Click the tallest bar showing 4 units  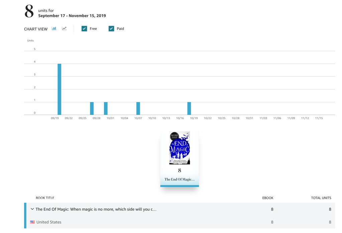[60, 89]
